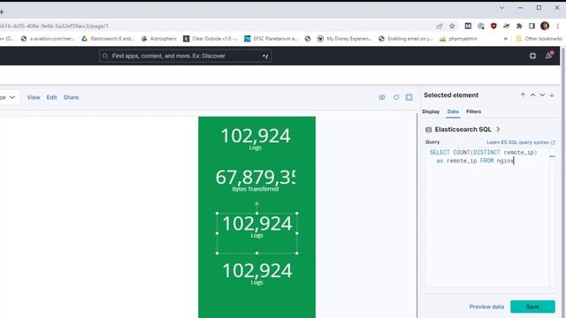Open the Enabling email bookmark
Viewport: 566px width, 318px height.
[405, 39]
